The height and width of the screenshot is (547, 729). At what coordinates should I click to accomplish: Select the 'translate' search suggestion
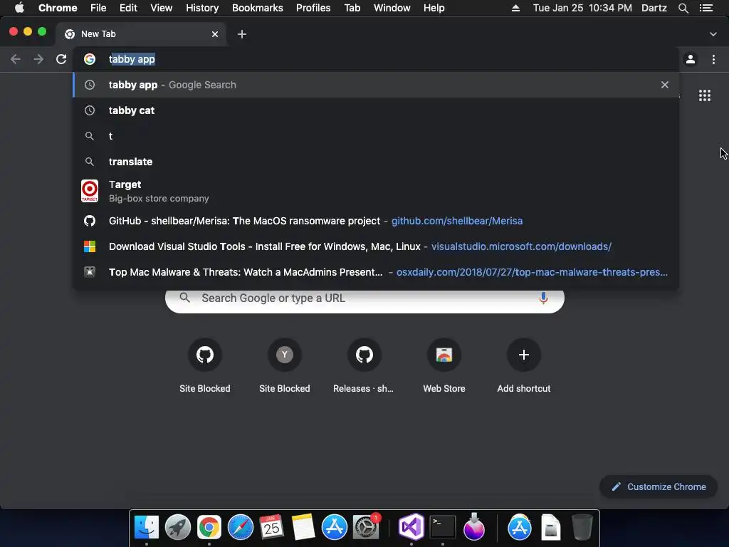(x=376, y=162)
